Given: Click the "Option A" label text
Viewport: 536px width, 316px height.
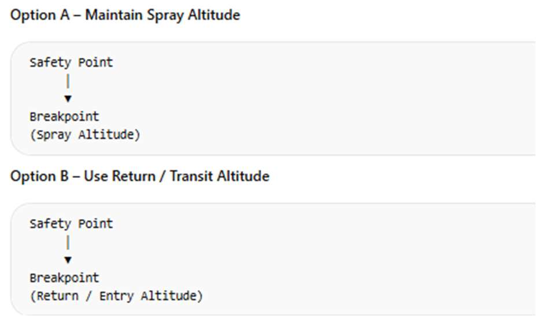Looking at the screenshot, I should coord(39,16).
